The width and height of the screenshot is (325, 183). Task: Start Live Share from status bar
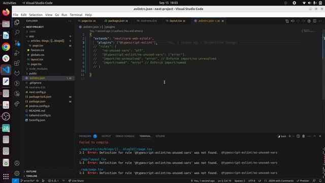tap(76, 181)
